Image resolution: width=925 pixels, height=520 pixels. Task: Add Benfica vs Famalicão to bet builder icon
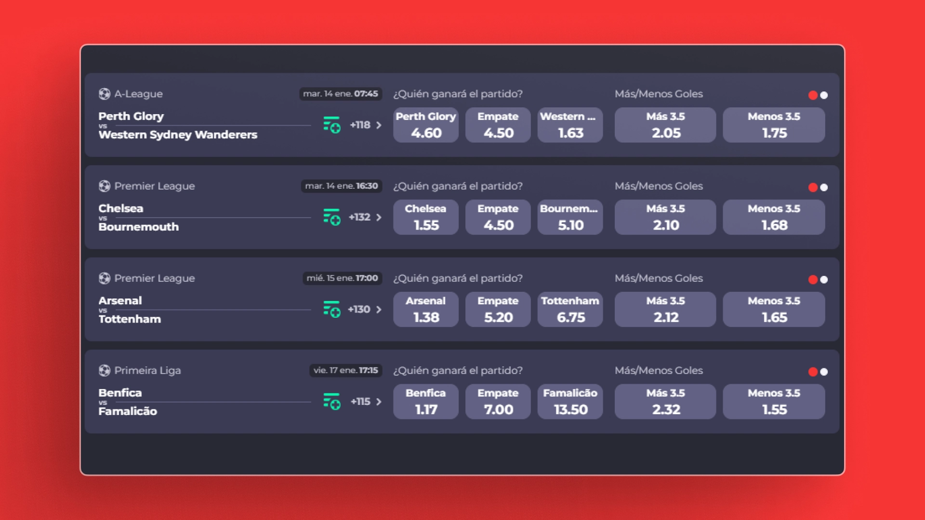[x=332, y=402]
